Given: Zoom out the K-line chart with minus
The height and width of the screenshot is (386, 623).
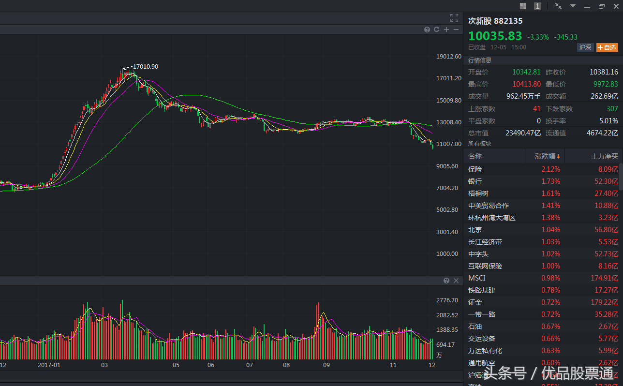Looking at the screenshot, I should click(x=456, y=30).
